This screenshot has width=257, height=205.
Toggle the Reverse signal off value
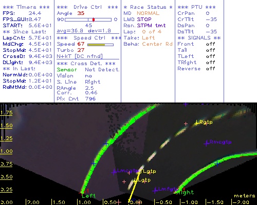click(210, 69)
